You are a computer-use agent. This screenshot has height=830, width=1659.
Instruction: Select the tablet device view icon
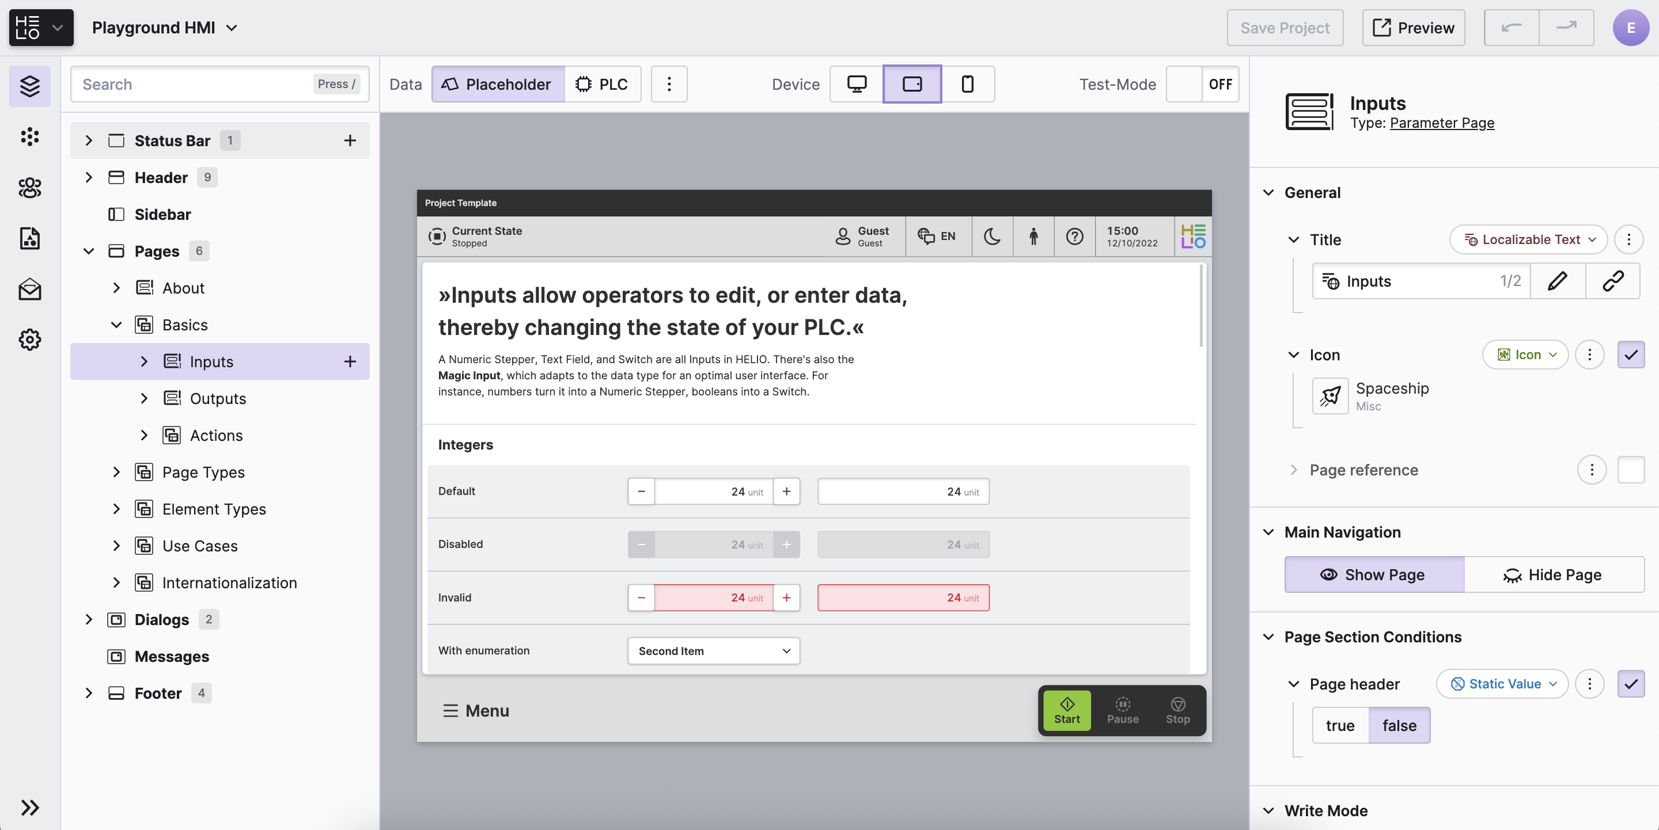pos(912,84)
